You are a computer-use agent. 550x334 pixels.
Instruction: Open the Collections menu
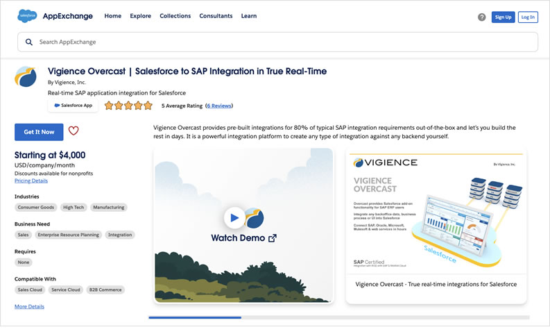(x=175, y=16)
